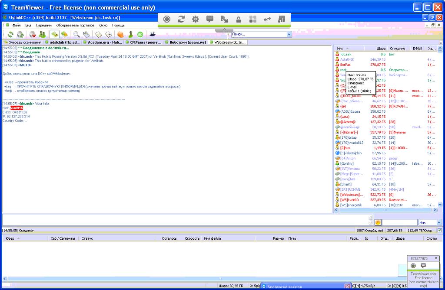Open the Поиск search combo box dropdown arrow
Screen dimensions: 445x290
click(289, 34)
